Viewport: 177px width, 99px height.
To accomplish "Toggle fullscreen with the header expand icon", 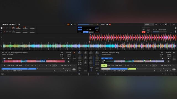I will click(x=170, y=24).
